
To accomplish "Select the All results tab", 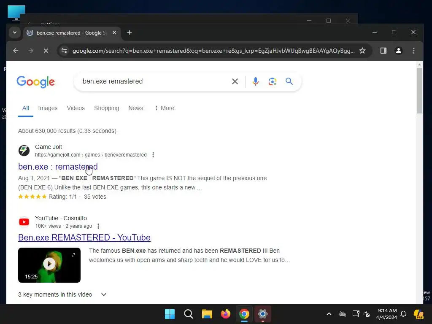I will (26, 108).
